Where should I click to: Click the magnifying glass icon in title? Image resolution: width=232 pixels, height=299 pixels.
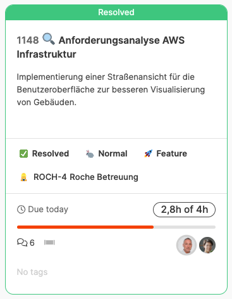tap(49, 39)
